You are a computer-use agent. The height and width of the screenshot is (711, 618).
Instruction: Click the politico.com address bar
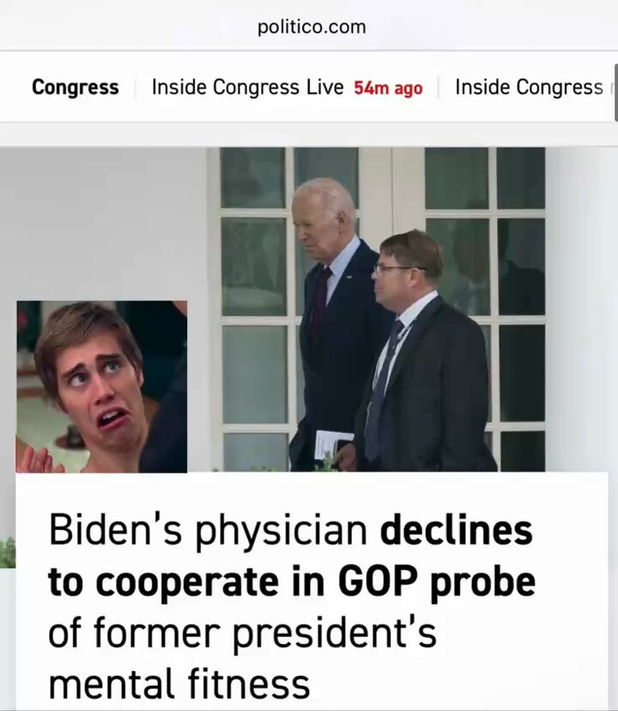pos(312,27)
